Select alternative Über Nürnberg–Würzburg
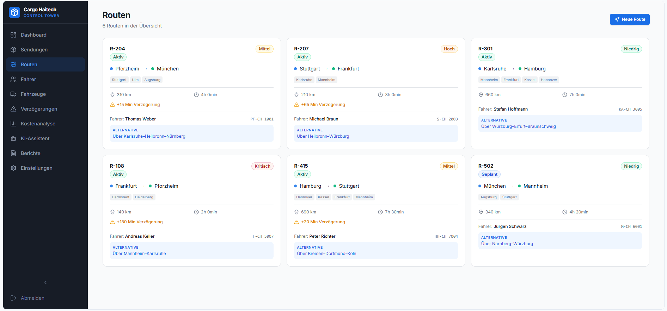Image resolution: width=667 pixels, height=311 pixels. coord(560,241)
